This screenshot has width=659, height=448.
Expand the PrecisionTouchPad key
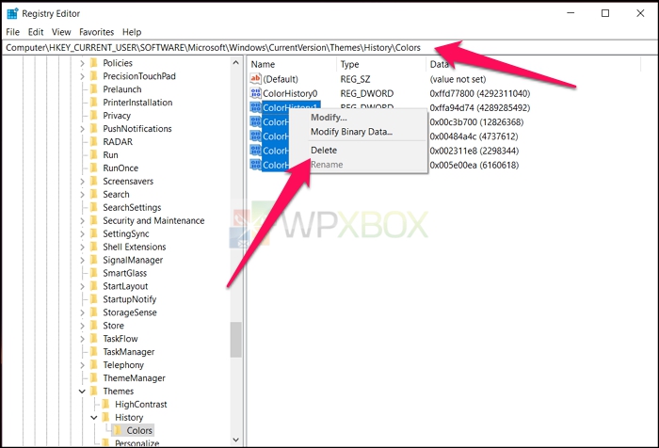tap(83, 76)
